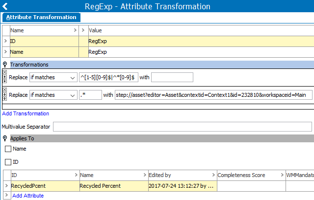This screenshot has height=200, width=314.
Task: Click the Add Transformation link
Action: (26, 113)
